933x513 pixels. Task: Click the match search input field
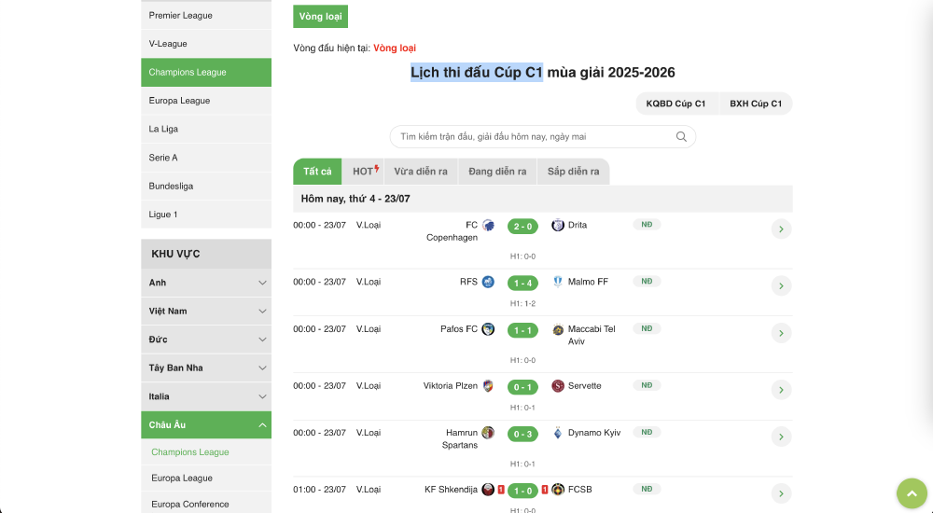(532, 137)
